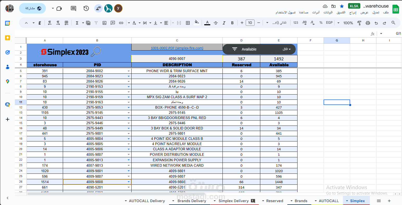Open the fill color bucket picker

(197, 23)
